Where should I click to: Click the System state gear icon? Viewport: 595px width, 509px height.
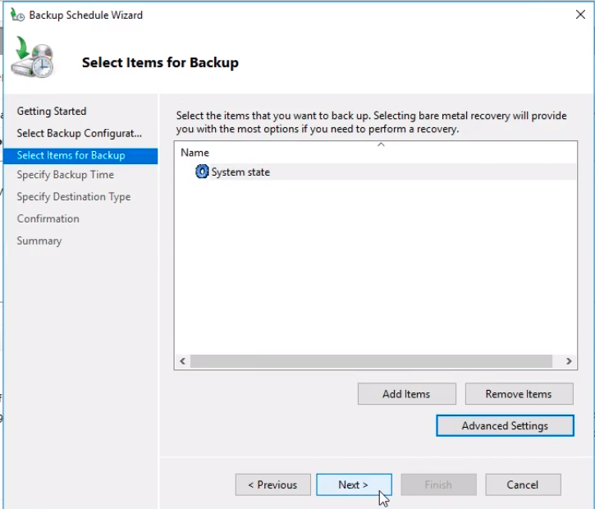202,172
